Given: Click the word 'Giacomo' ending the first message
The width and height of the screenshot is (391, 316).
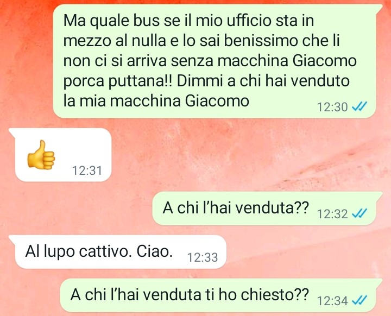Looking at the screenshot, I should [x=217, y=101].
